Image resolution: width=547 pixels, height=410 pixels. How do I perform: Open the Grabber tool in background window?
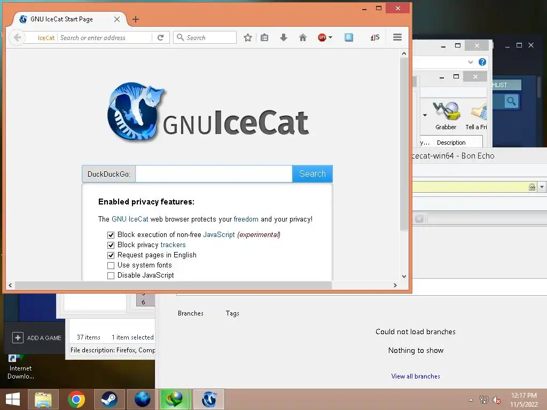(446, 116)
